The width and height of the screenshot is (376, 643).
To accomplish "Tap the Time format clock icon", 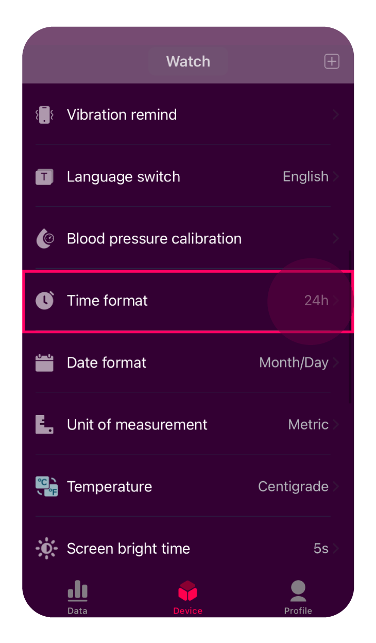I will (x=45, y=301).
